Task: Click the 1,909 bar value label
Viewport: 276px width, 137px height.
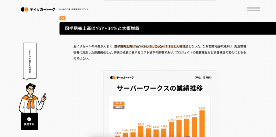Action: [164, 126]
